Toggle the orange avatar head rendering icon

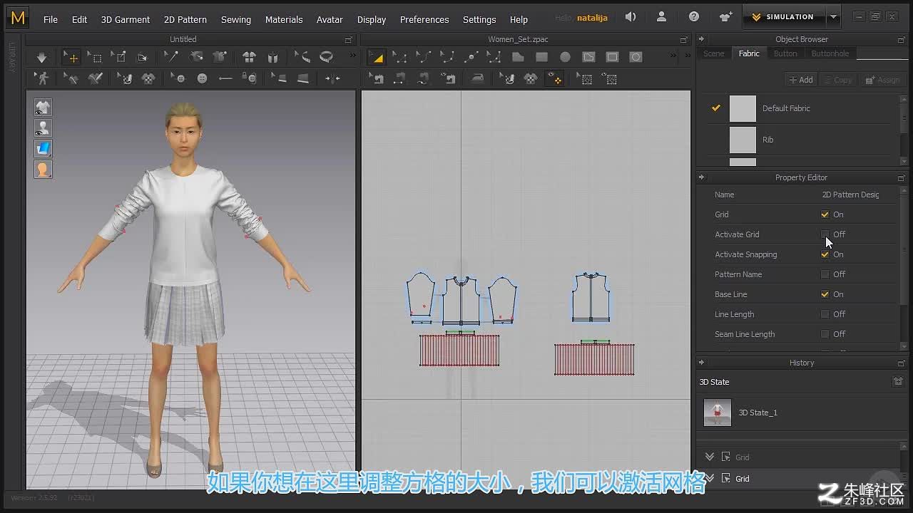tap(43, 169)
